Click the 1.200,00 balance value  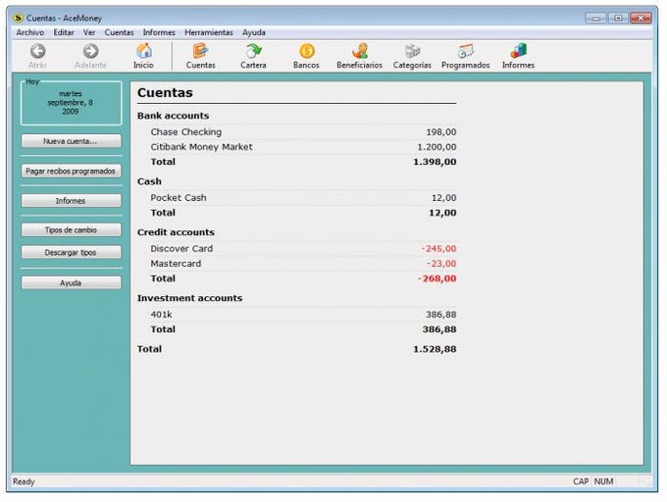point(436,147)
